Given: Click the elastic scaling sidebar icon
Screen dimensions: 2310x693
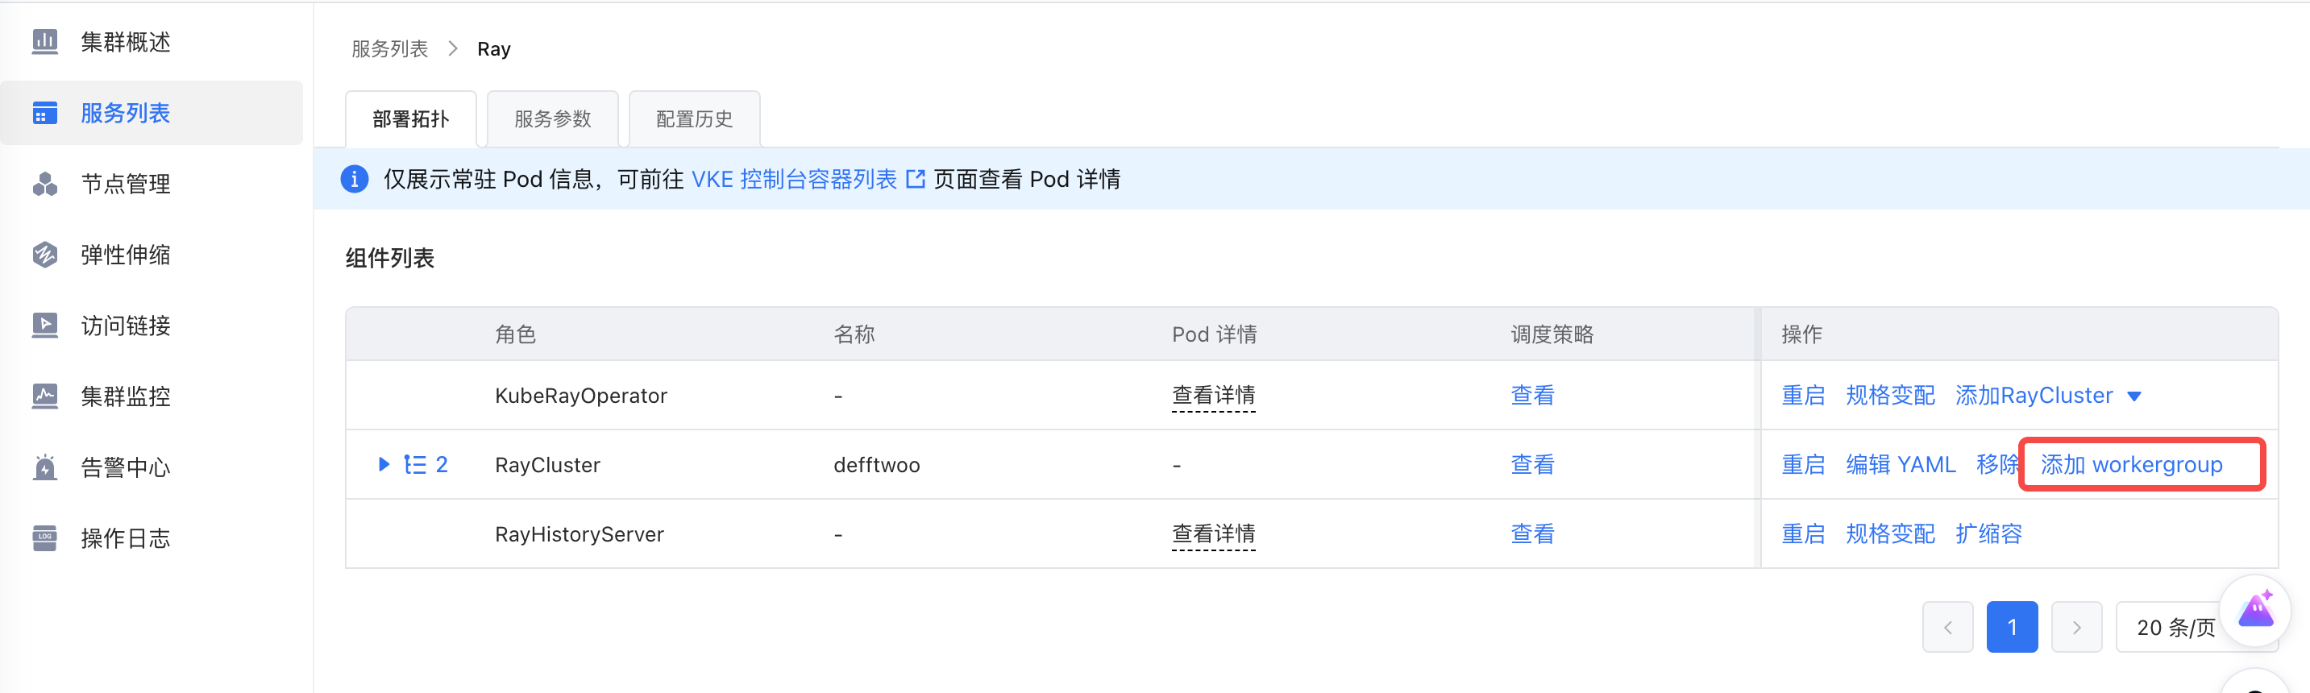Looking at the screenshot, I should (x=45, y=255).
